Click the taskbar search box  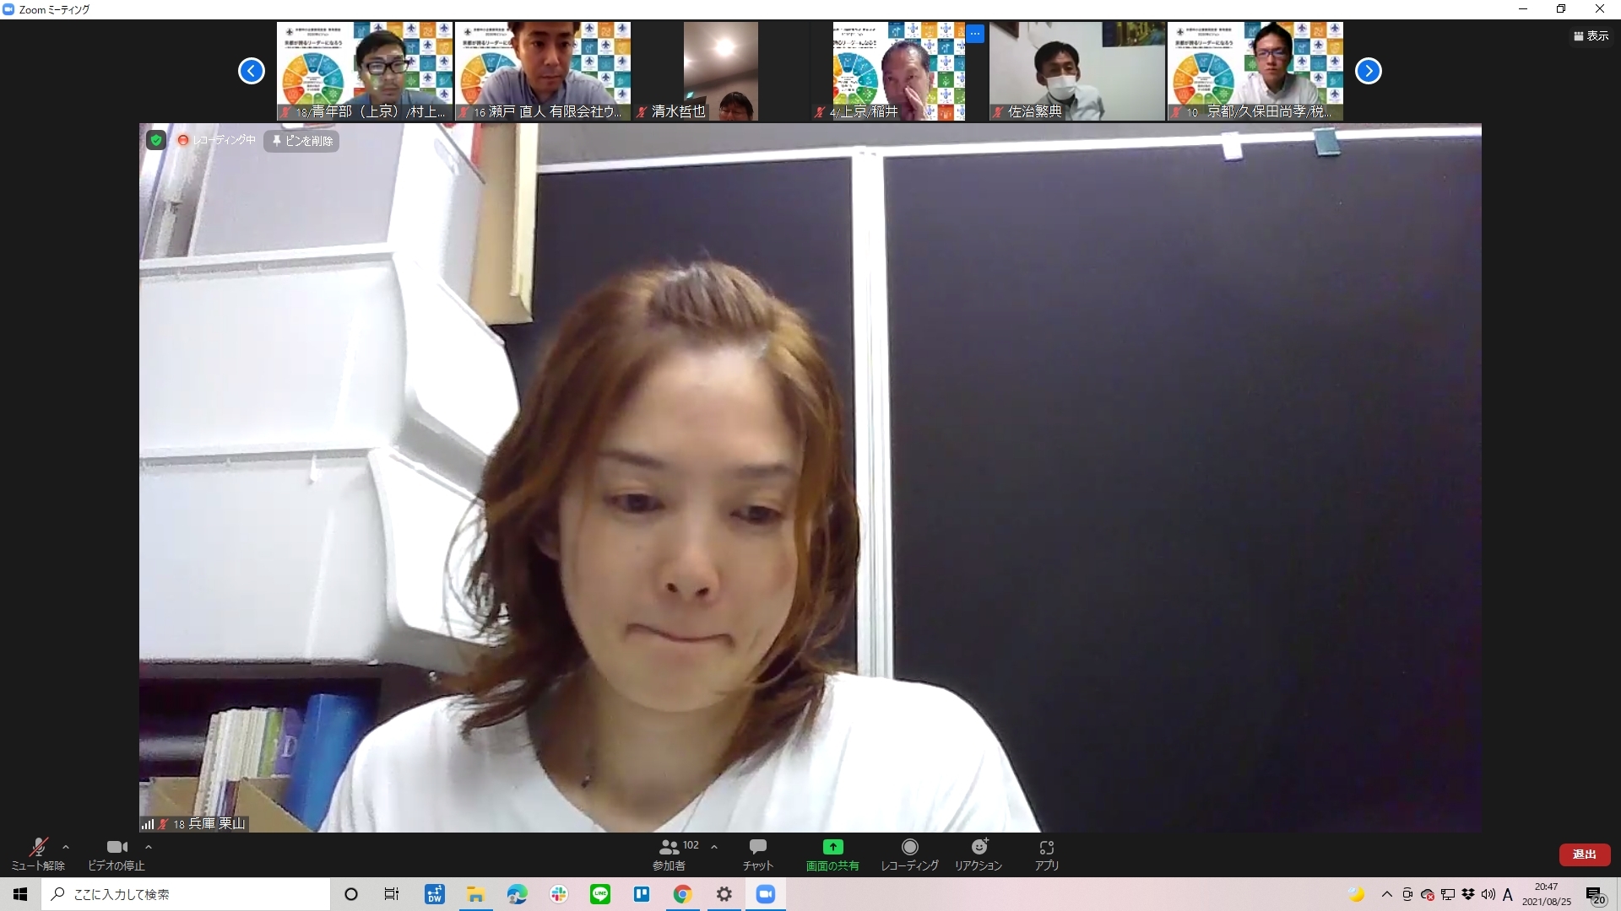tap(186, 894)
